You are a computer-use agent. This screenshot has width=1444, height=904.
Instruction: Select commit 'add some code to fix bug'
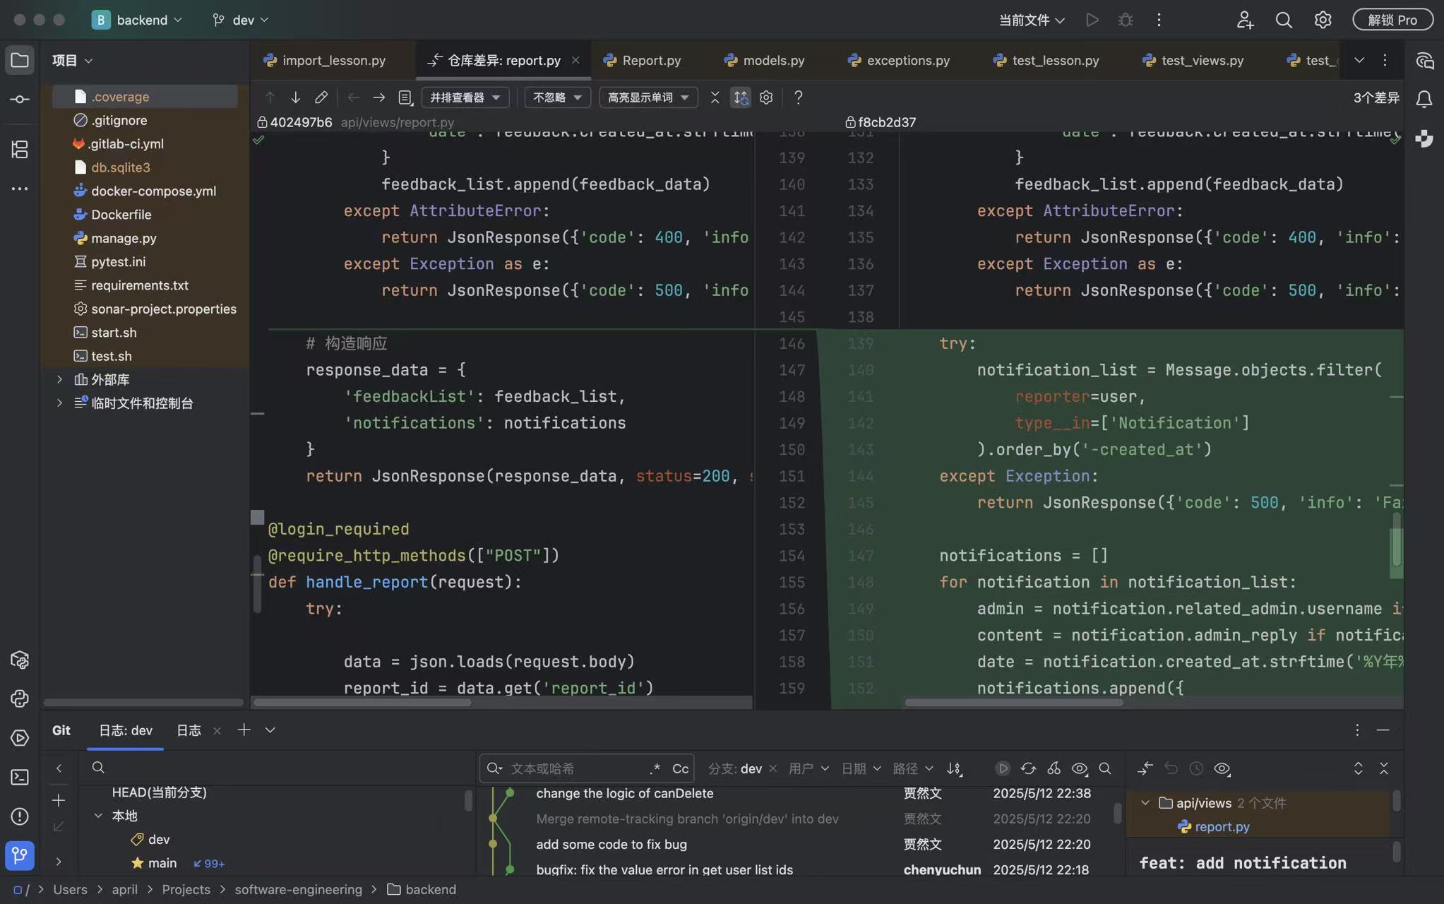(611, 844)
